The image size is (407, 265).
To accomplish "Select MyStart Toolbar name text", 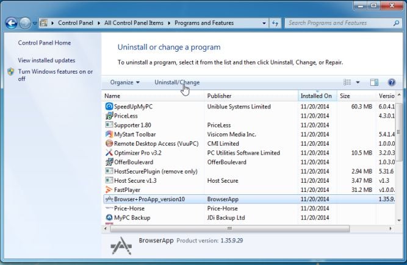I will pos(135,135).
